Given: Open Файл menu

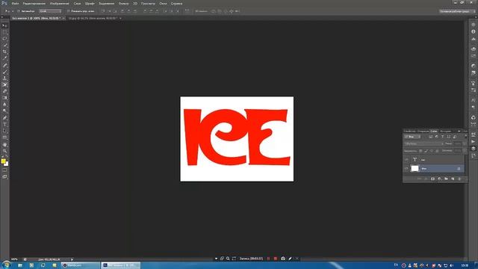Looking at the screenshot, I should pos(15,3).
